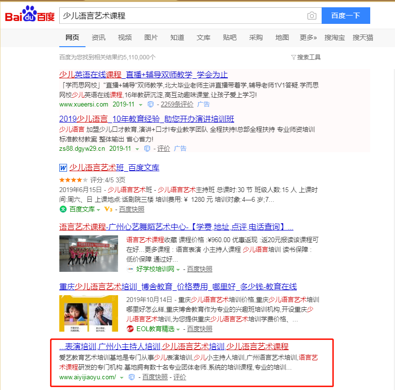Click 广告 label on zs88.dgyw29.cn result
Viewport: 395px width, 390px height.
coord(180,149)
